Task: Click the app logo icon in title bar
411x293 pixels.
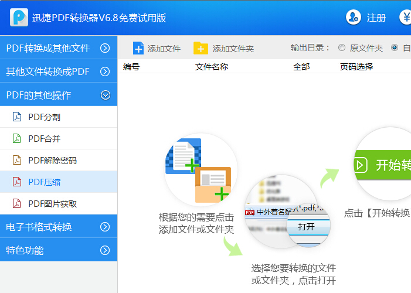Action: click(19, 18)
